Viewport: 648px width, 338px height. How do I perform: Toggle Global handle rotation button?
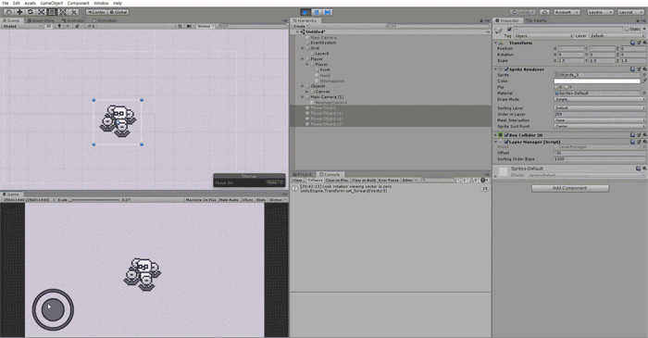tap(118, 12)
